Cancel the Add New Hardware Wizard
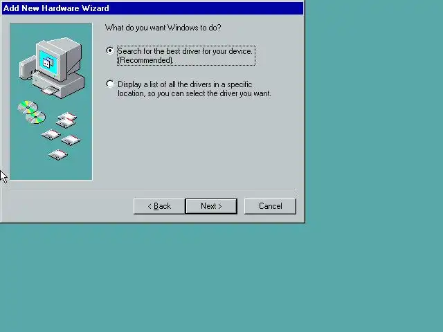 tap(270, 206)
